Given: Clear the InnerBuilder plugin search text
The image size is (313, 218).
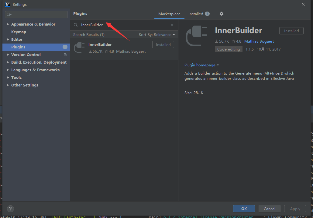Looking at the screenshot, I should coord(172,25).
